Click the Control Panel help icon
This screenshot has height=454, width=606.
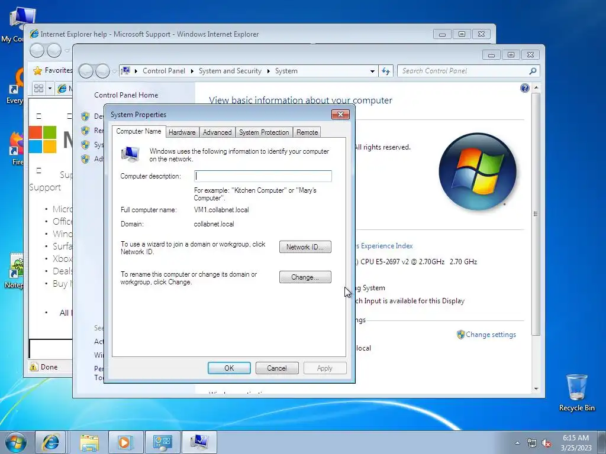[x=524, y=89]
